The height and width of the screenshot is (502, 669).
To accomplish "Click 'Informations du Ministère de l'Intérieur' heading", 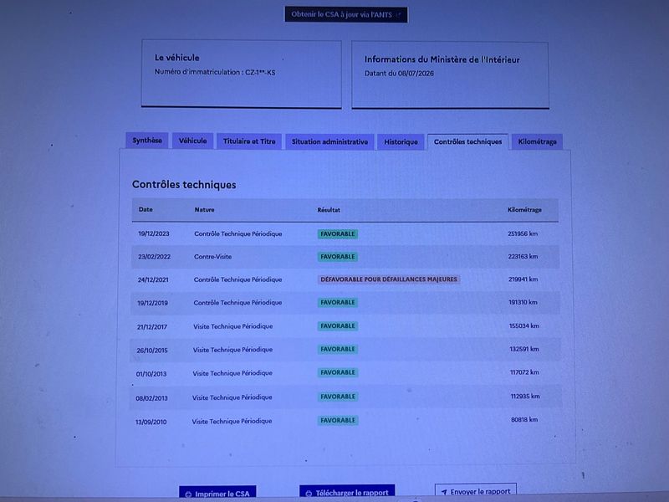I will (x=442, y=59).
